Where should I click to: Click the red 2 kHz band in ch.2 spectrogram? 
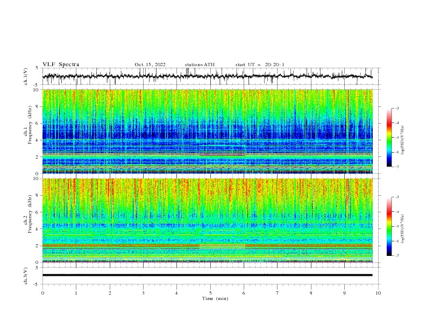tap(207, 246)
